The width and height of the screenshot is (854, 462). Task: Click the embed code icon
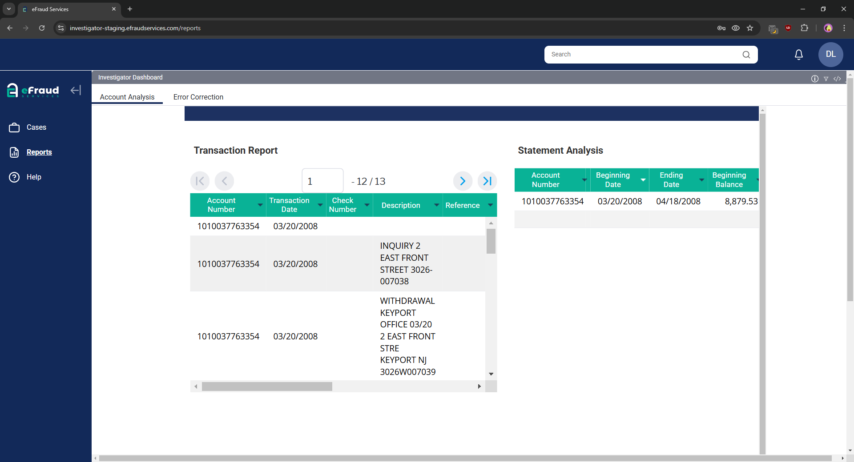[837, 79]
